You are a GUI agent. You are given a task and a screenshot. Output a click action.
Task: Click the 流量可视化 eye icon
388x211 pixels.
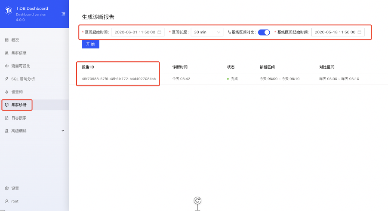tap(6, 66)
